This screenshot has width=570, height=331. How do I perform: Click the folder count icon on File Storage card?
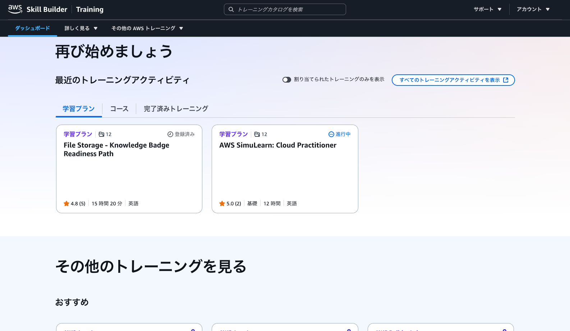(101, 134)
